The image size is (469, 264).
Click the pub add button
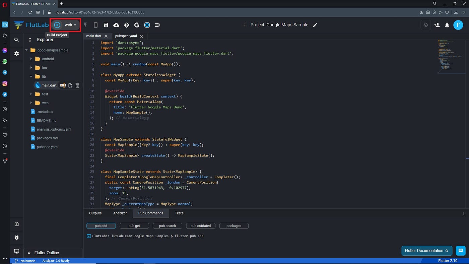coord(101,226)
